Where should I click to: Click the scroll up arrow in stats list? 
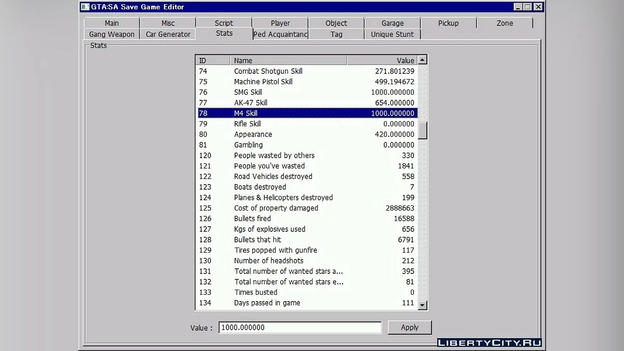coord(422,60)
